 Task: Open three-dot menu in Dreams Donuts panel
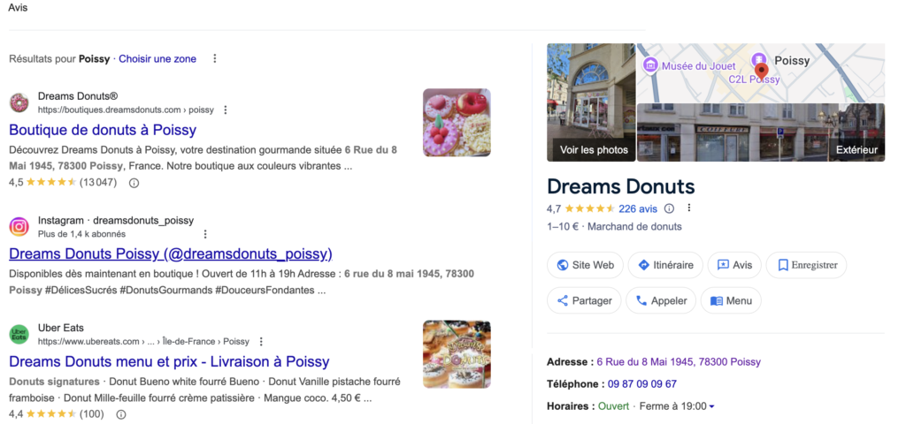[689, 208]
